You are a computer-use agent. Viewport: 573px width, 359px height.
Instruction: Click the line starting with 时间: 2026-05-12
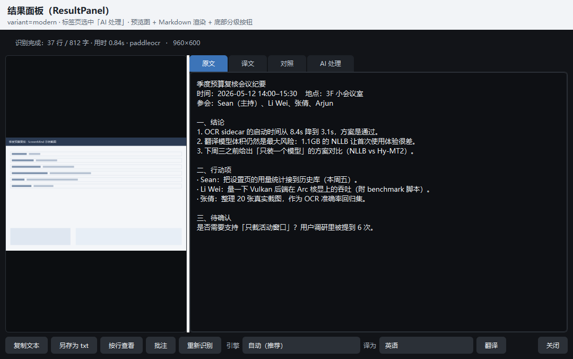click(280, 93)
